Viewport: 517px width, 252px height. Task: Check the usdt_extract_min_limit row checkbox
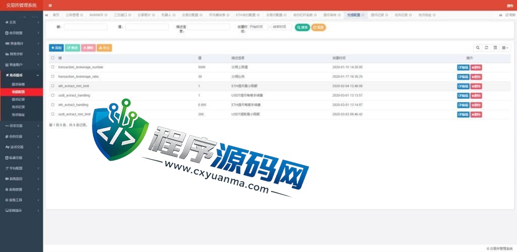[x=53, y=114]
